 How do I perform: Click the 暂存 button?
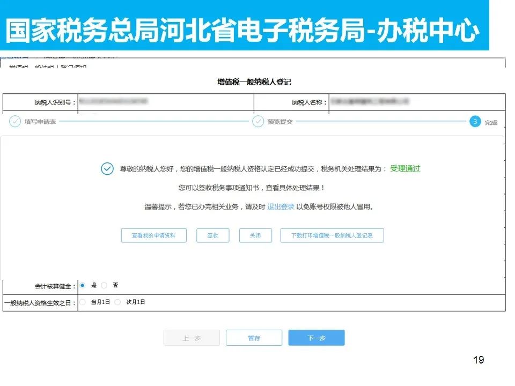point(254,338)
